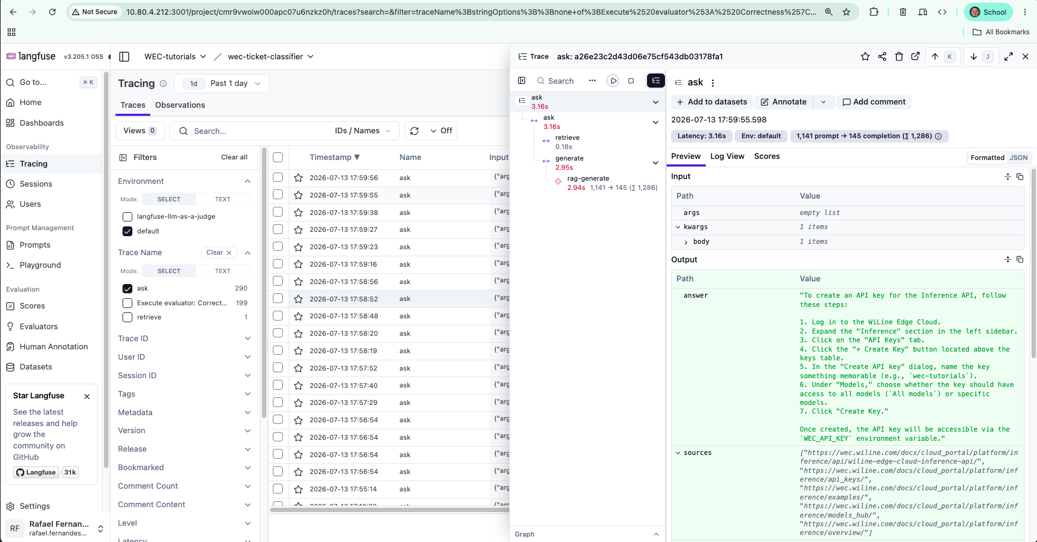Image resolution: width=1037 pixels, height=542 pixels.
Task: Open trace in new tab icon
Action: [x=916, y=57]
